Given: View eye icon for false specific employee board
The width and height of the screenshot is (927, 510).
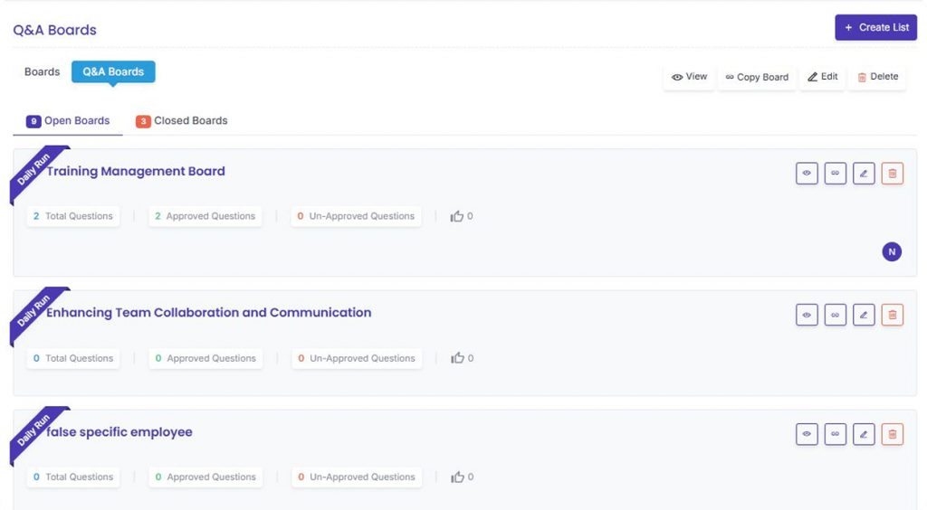Looking at the screenshot, I should 807,435.
